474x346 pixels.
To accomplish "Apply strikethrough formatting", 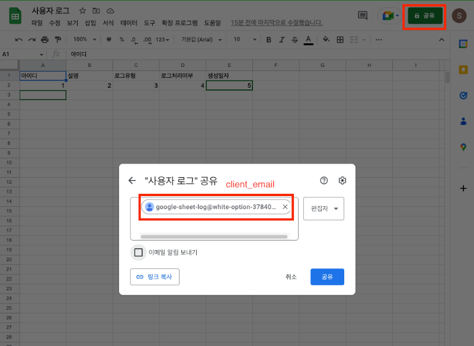I will (294, 40).
